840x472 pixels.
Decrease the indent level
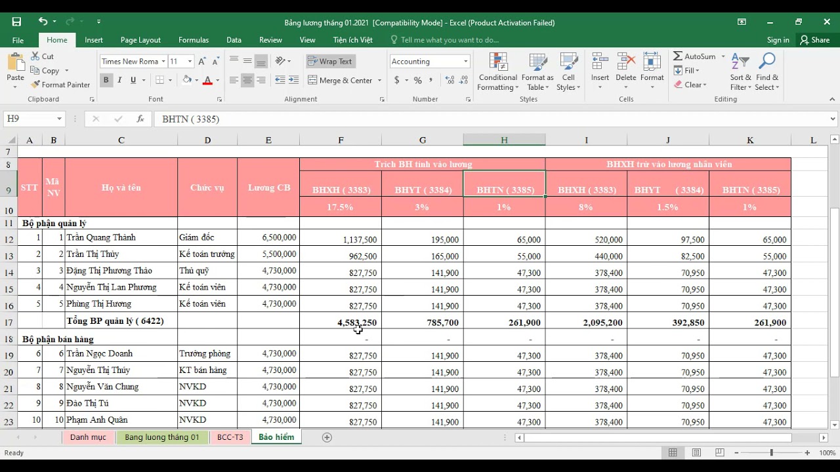click(280, 80)
